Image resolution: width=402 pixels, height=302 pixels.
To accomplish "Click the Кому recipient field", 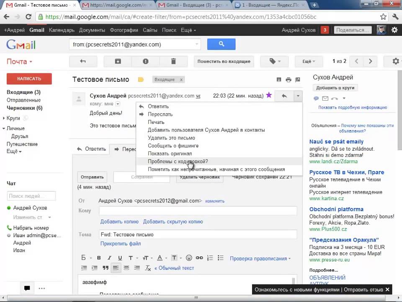I will tap(198, 211).
